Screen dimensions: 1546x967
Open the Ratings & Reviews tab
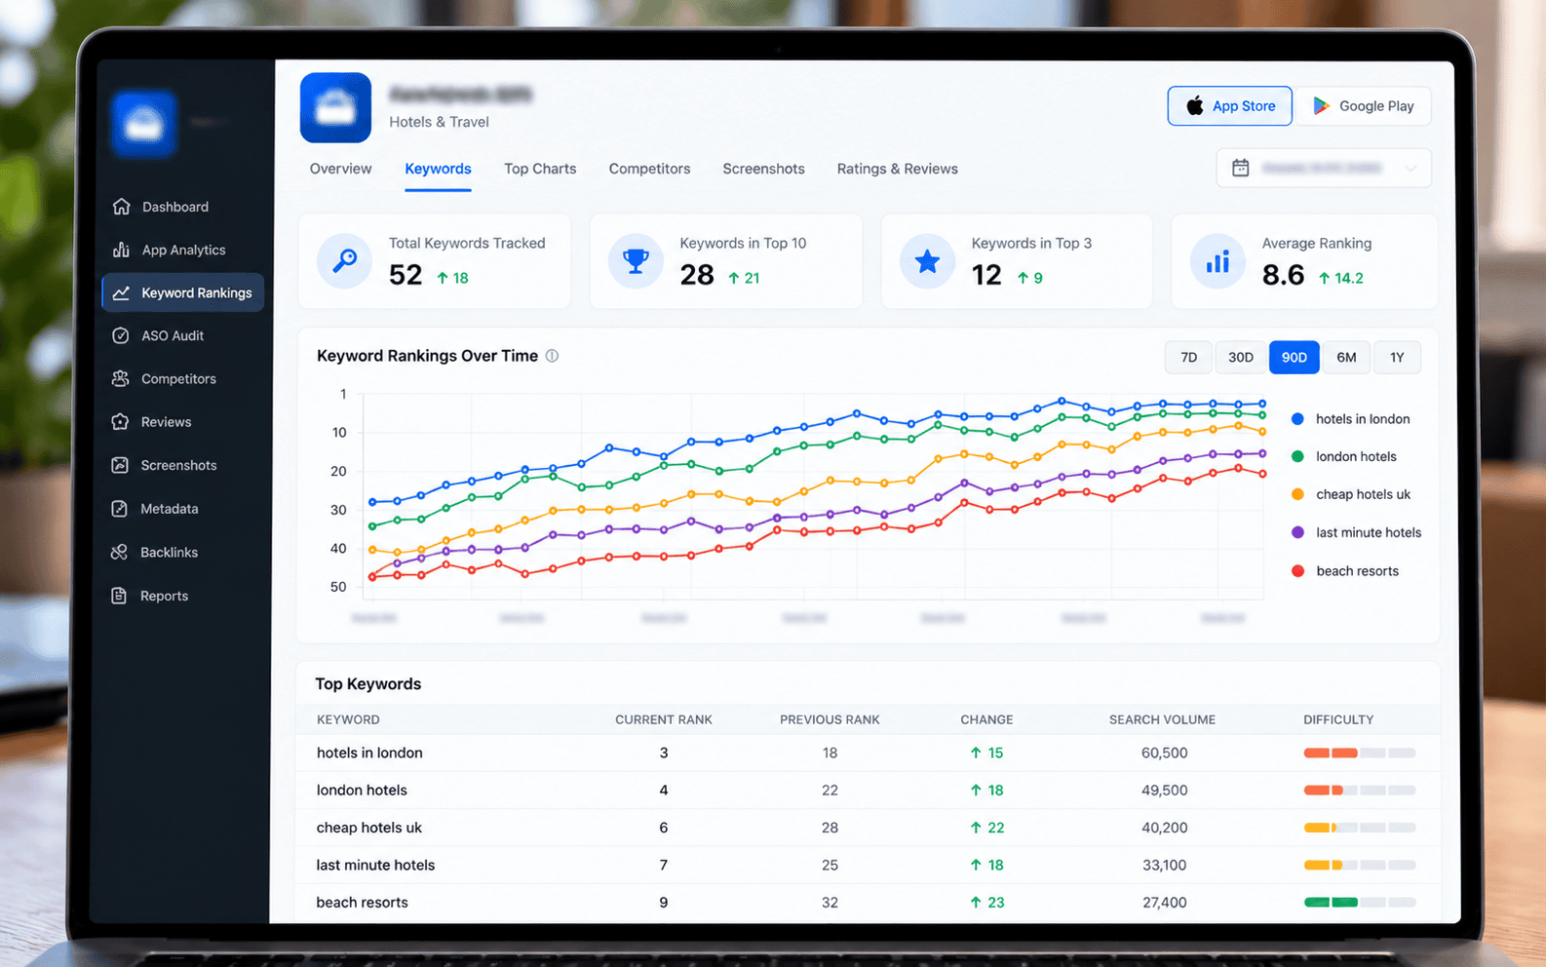897,169
